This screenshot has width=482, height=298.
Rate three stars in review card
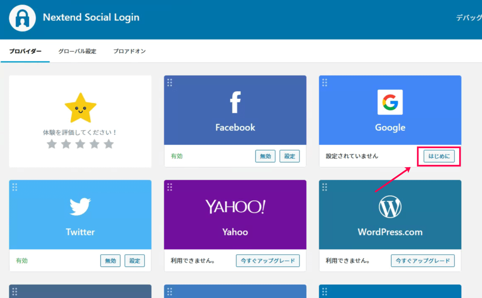pos(80,144)
